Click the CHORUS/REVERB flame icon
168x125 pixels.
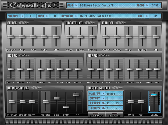[36, 88]
